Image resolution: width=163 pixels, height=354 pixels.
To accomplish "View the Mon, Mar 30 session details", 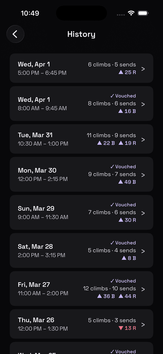I will 81,174.
